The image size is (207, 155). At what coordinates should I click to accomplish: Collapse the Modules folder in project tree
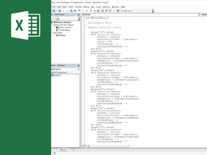[52, 33]
